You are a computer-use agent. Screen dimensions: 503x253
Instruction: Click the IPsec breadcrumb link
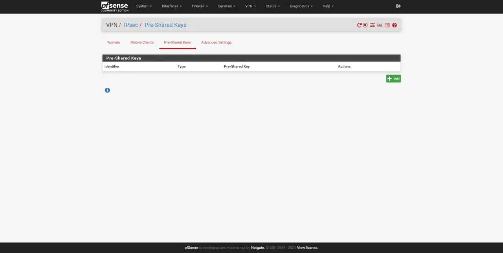coord(131,25)
